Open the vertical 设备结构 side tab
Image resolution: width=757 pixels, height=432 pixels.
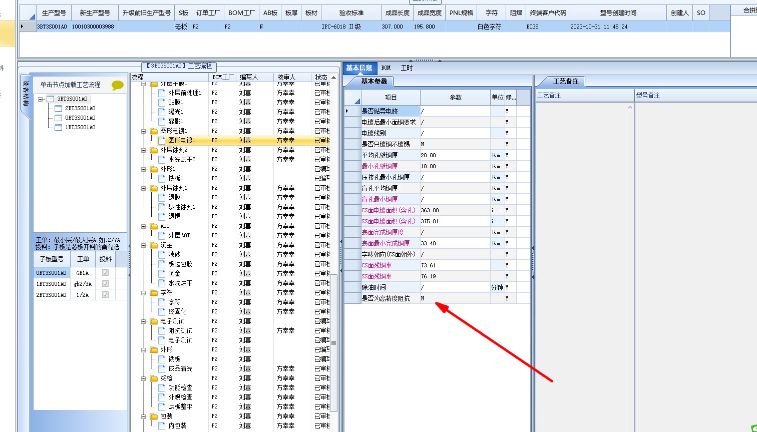coord(26,93)
